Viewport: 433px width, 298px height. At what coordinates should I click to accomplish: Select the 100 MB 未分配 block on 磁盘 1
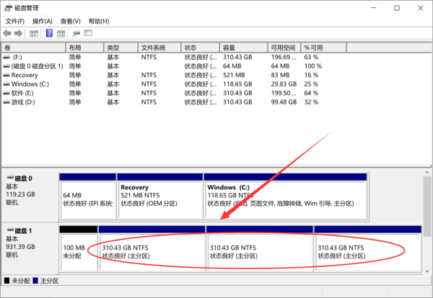coord(78,250)
